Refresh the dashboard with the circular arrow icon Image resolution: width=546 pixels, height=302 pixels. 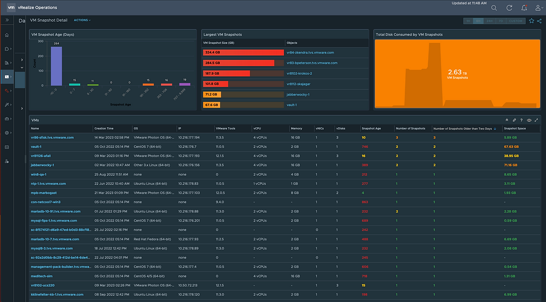[x=509, y=8]
